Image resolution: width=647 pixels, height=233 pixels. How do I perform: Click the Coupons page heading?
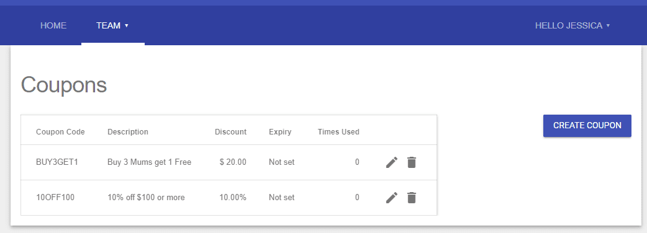(x=64, y=86)
